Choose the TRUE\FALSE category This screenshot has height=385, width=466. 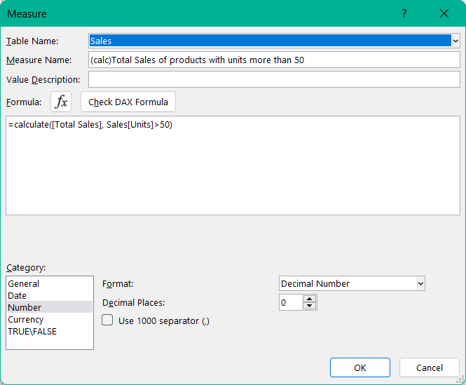pos(32,331)
